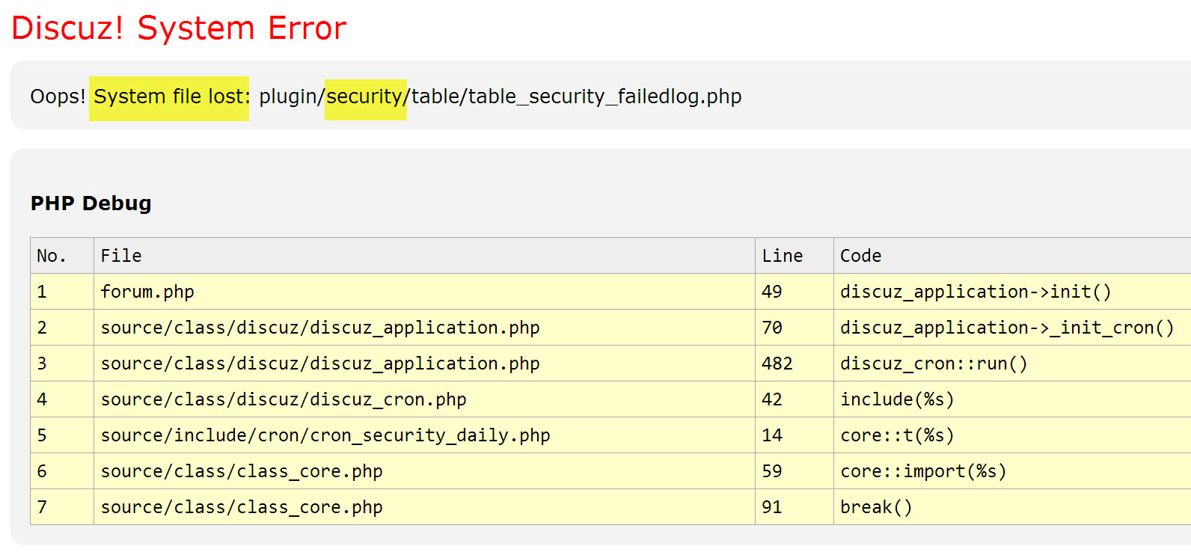The image size is (1191, 558).
Task: Select the core::import(%s) code cell
Action: point(1012,471)
